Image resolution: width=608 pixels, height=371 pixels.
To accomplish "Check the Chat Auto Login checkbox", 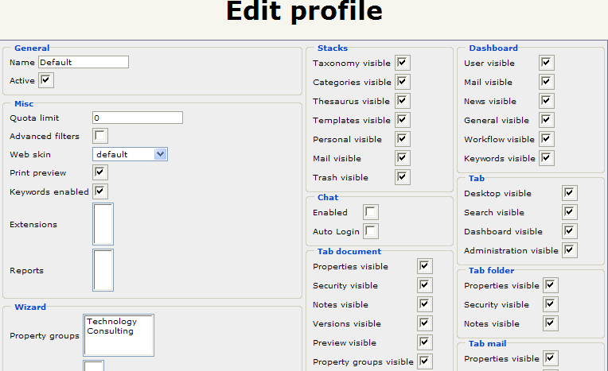I will [371, 231].
